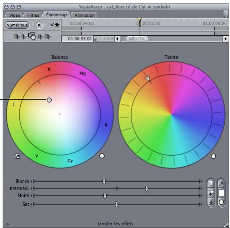Click the Interméd. slider handle
The height and width of the screenshot is (228, 230).
pos(147,188)
